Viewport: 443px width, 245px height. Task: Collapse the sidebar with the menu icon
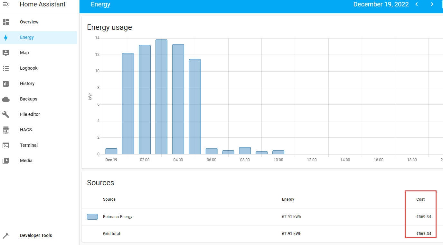pos(5,4)
